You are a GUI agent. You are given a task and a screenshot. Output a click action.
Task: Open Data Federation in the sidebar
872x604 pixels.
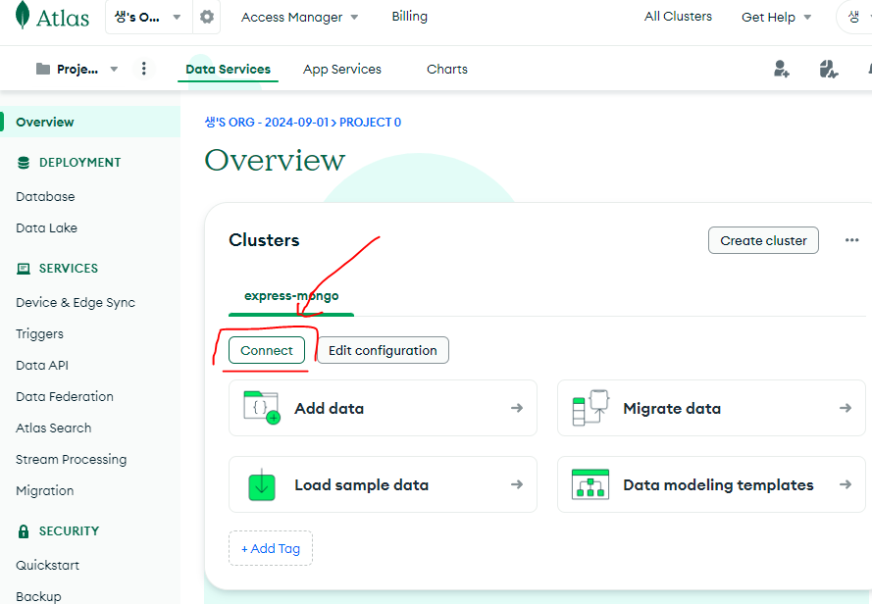65,396
